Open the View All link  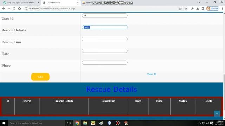coord(152,74)
